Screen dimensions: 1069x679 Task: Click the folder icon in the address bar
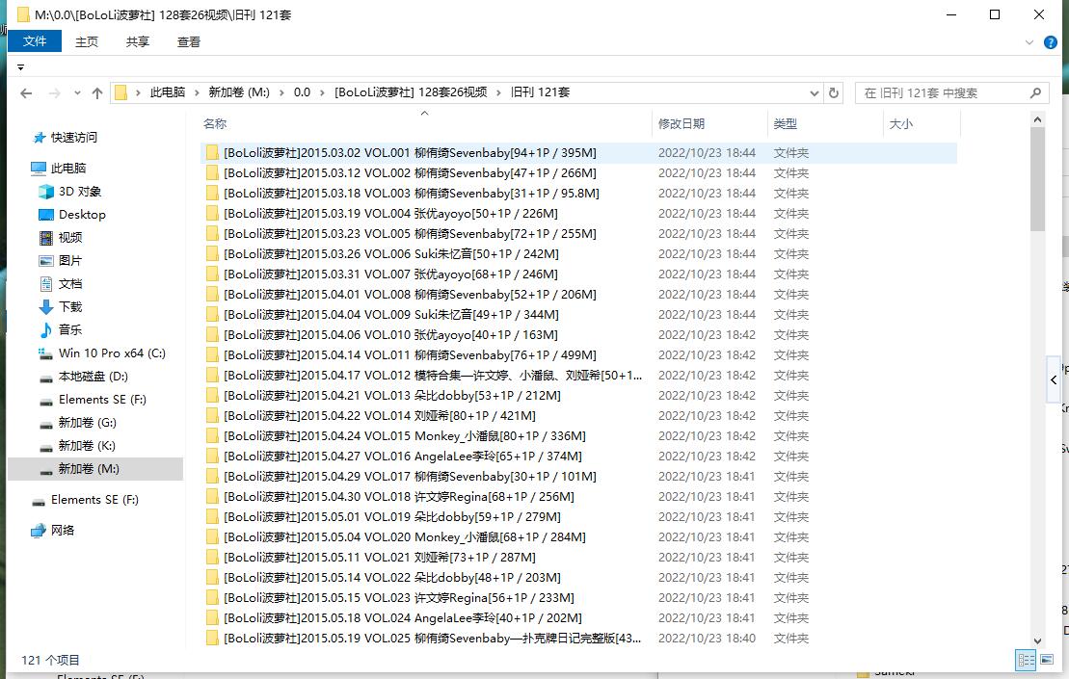pyautogui.click(x=120, y=93)
